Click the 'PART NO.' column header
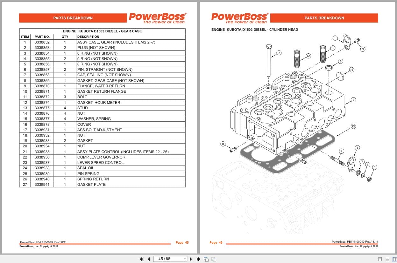The image size is (397, 263). [x=42, y=37]
